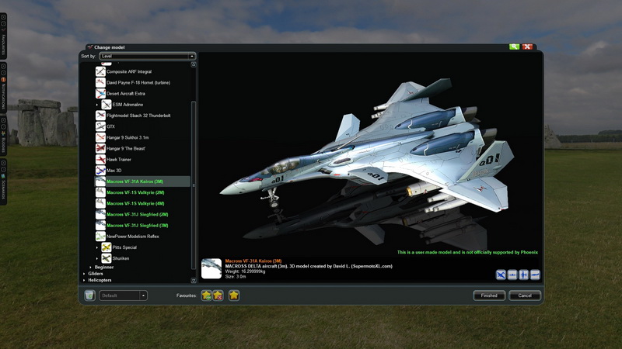Click the green search icon in the title bar
The image size is (622, 349).
click(x=514, y=47)
